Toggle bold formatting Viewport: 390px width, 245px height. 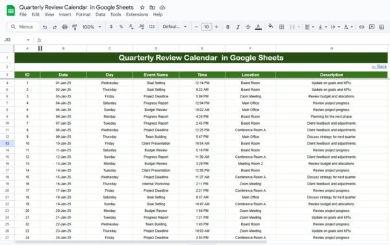tap(227, 27)
